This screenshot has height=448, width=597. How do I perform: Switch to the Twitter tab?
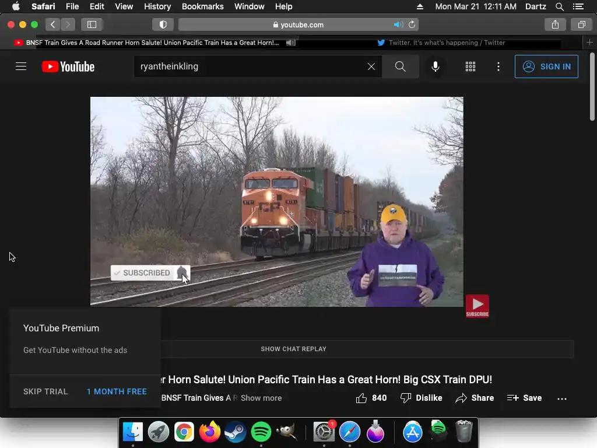[x=442, y=43]
